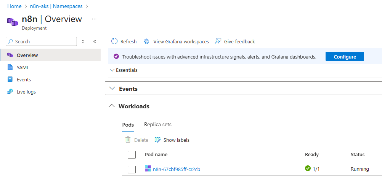Viewport: 382px width, 176px height.
Task: Open the Events sidebar menu item
Action: coord(50,79)
